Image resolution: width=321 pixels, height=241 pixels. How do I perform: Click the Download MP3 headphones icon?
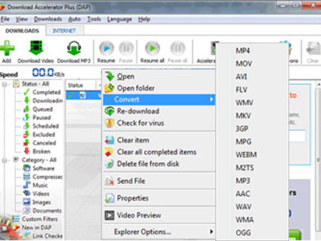coord(74,48)
